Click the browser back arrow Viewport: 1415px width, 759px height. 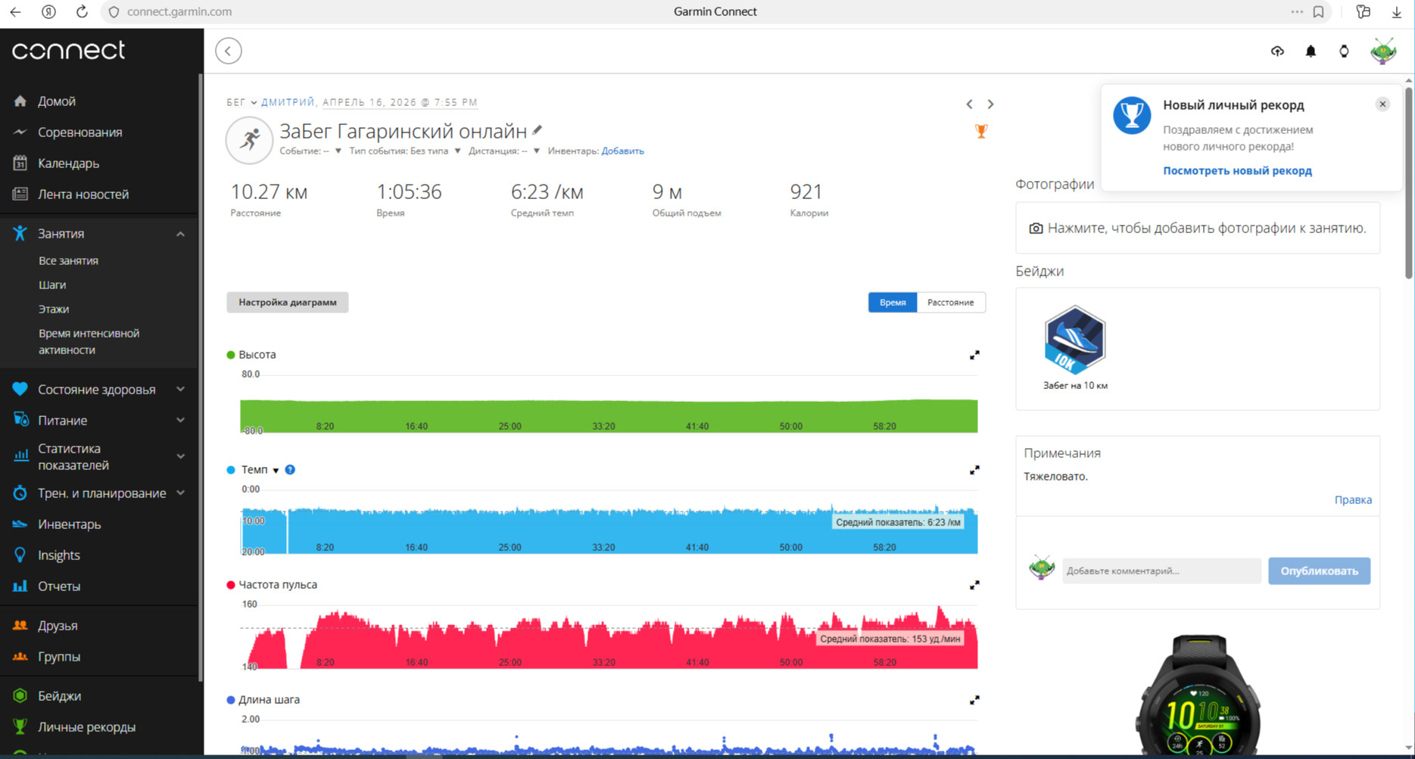click(x=15, y=11)
